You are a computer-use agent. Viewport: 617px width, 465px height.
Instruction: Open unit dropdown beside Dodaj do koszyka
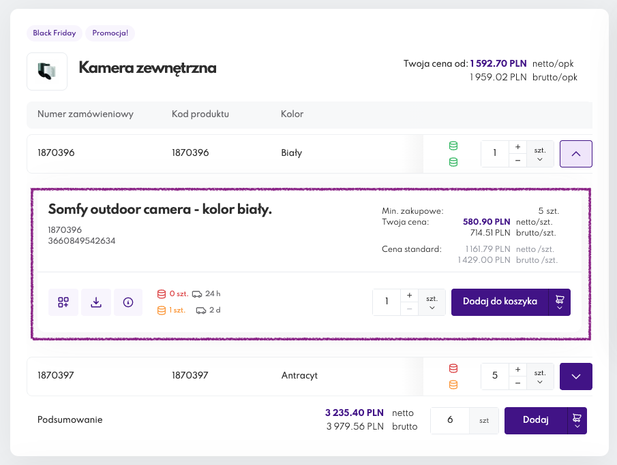click(x=432, y=302)
